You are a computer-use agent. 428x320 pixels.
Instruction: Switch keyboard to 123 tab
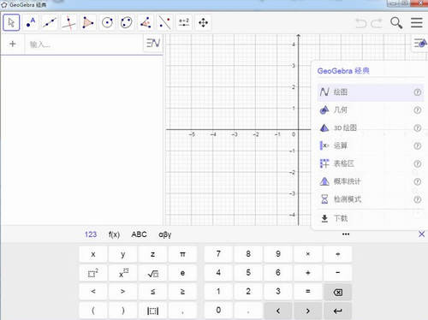[91, 234]
